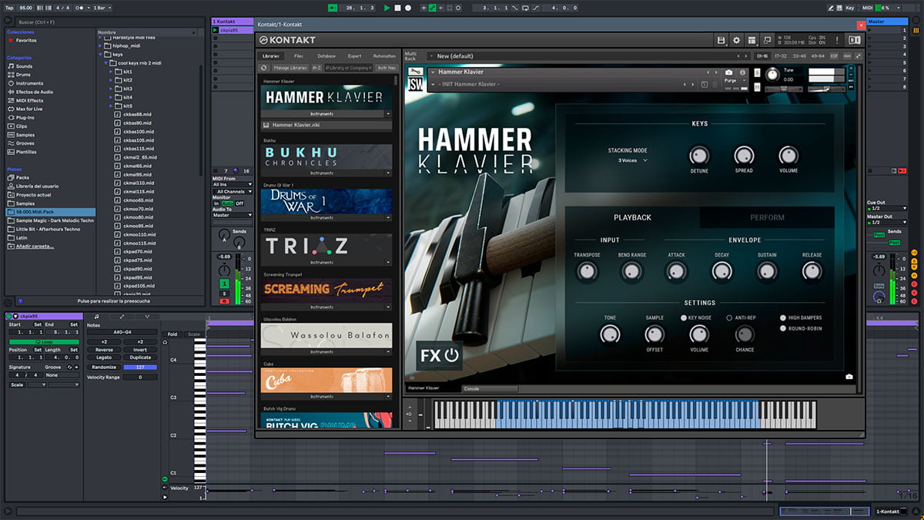Switch to the Database tab in Kontakt

(x=326, y=56)
